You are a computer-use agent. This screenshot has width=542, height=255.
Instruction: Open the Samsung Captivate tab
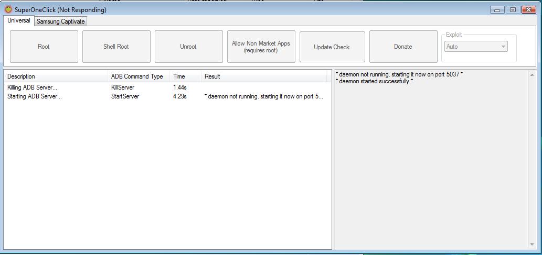(x=61, y=21)
